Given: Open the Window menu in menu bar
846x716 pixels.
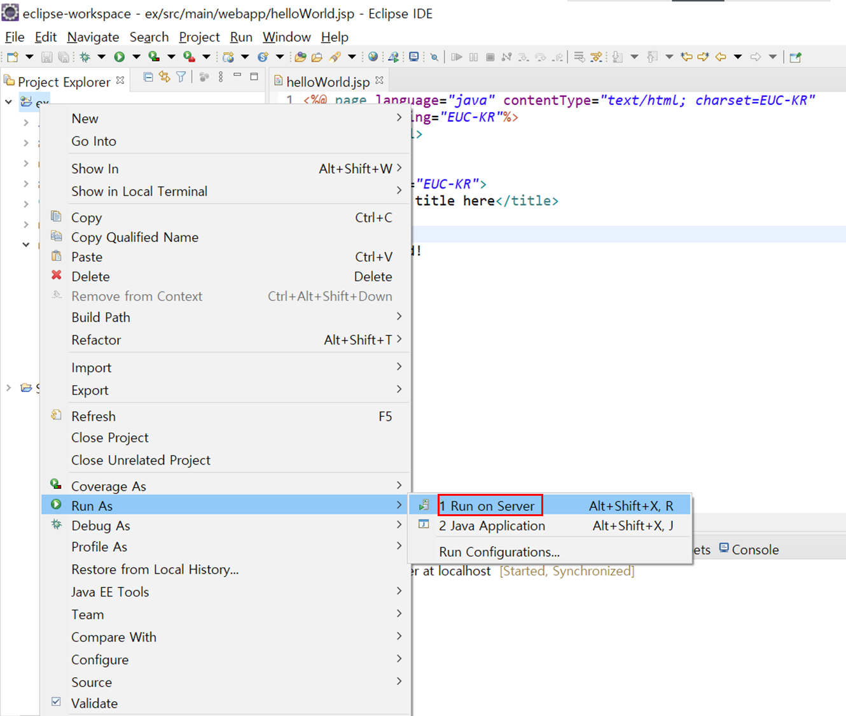Looking at the screenshot, I should (x=287, y=37).
